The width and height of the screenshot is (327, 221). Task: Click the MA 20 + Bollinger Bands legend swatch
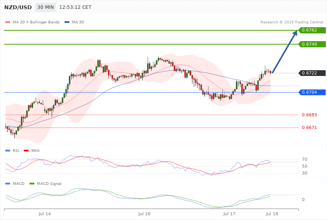point(8,22)
